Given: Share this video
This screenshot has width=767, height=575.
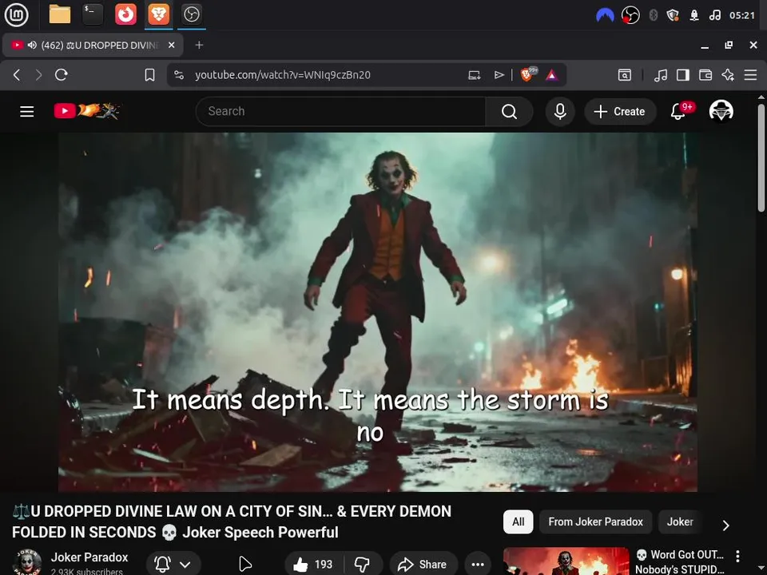Looking at the screenshot, I should pyautogui.click(x=423, y=565).
